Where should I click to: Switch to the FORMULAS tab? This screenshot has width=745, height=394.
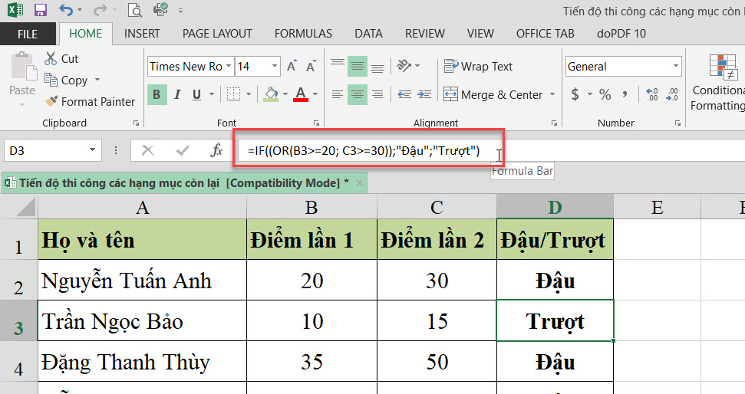pos(303,34)
